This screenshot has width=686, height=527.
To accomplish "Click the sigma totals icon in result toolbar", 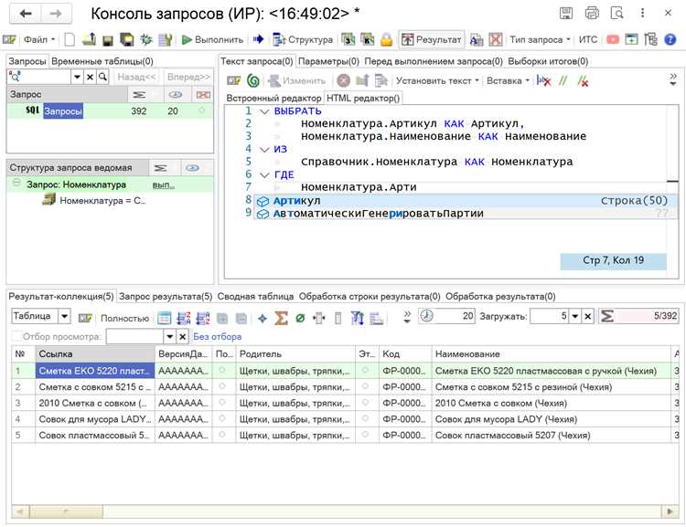I will pyautogui.click(x=281, y=318).
